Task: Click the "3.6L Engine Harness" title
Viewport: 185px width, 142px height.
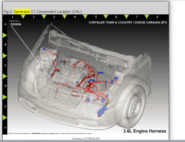Action: tap(145, 131)
